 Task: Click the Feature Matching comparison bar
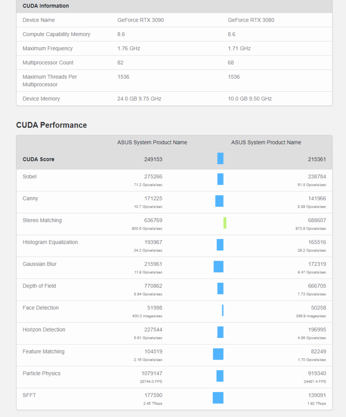tap(218, 354)
